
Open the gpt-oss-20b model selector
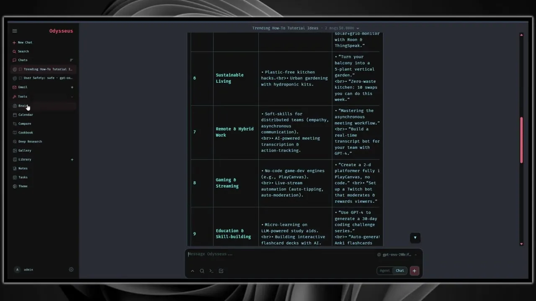click(x=397, y=255)
